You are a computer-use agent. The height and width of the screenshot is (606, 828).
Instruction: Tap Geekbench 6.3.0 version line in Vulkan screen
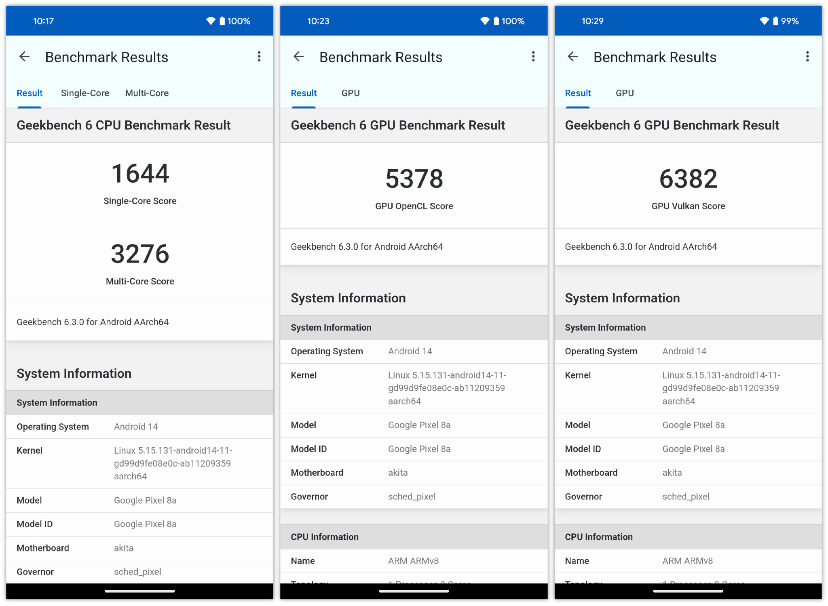641,246
